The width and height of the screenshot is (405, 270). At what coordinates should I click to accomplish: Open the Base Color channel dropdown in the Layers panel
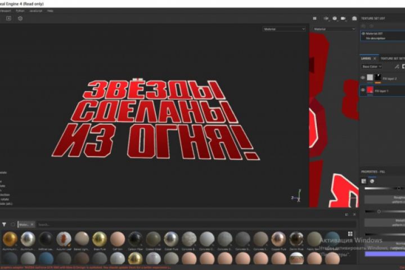click(x=371, y=67)
